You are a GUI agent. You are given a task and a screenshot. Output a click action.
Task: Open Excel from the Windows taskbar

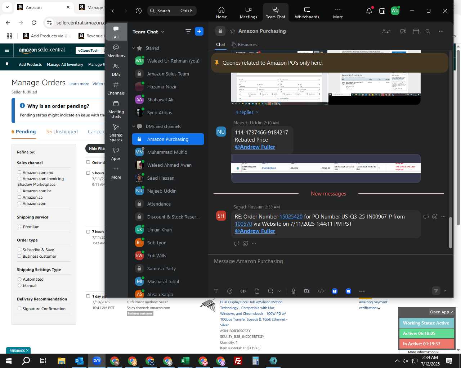(x=185, y=361)
